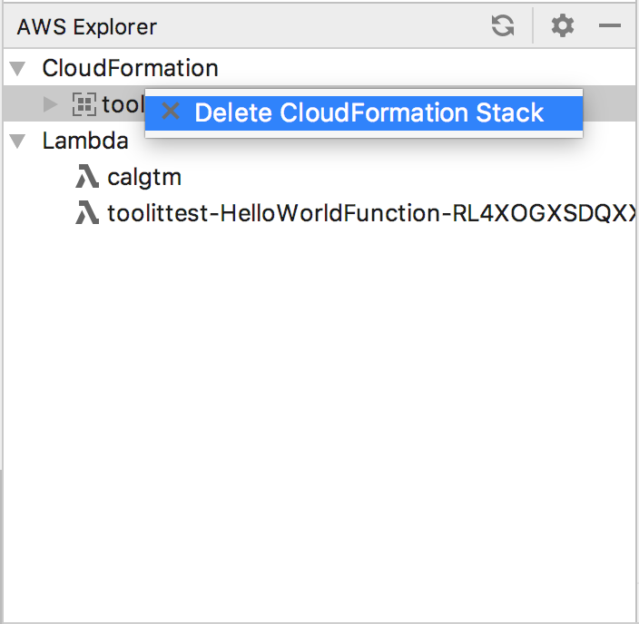Select the partially hidden 'tool' stack name
This screenshot has height=624, width=639.
pyautogui.click(x=123, y=104)
